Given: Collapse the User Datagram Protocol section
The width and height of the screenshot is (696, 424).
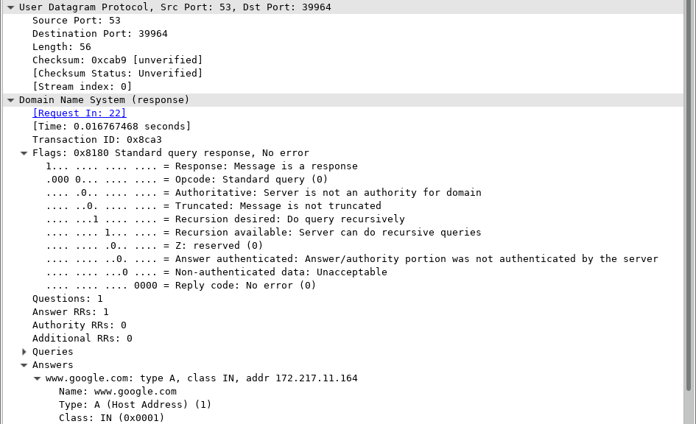Looking at the screenshot, I should [x=10, y=7].
